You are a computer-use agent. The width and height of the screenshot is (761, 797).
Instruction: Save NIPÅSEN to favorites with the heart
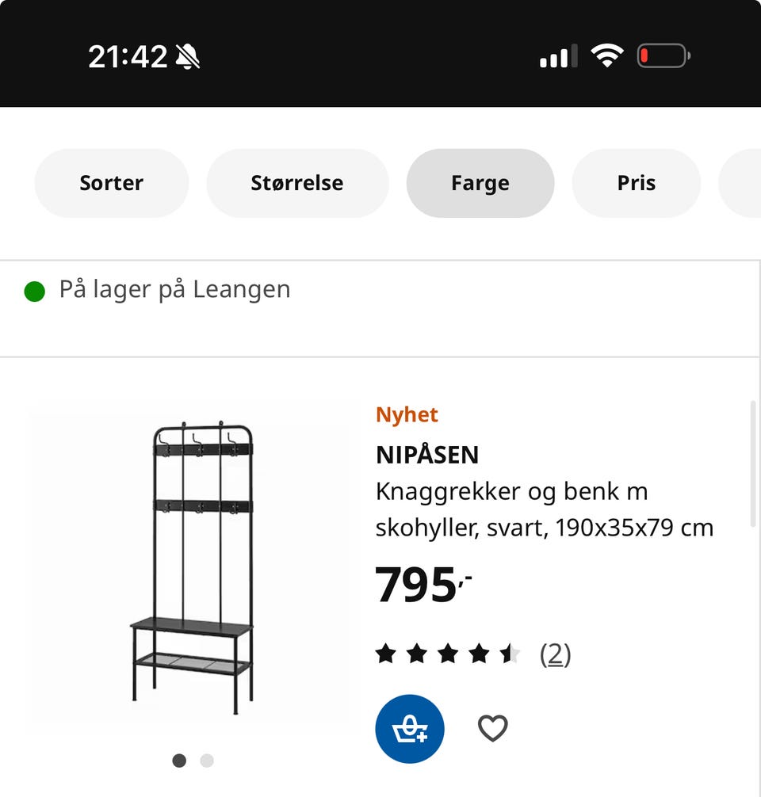(x=492, y=728)
